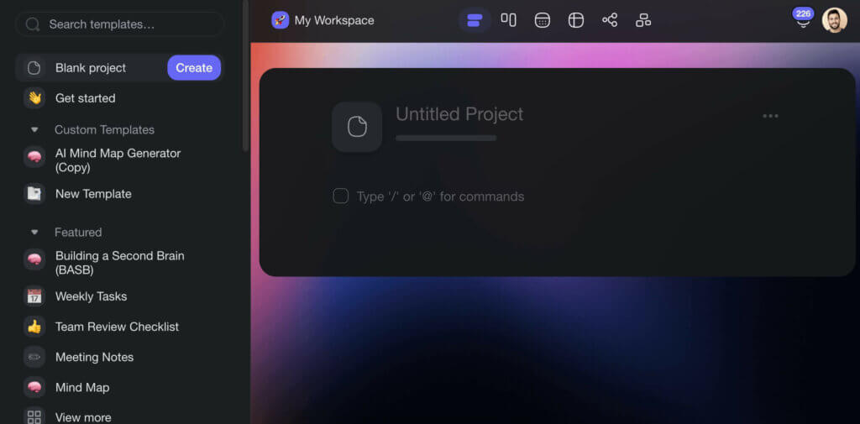860x424 pixels.
Task: Switch to the list view icon
Action: [x=475, y=20]
